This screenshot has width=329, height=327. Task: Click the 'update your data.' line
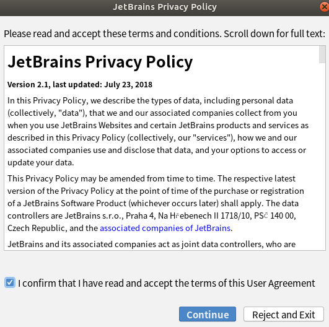[41, 162]
